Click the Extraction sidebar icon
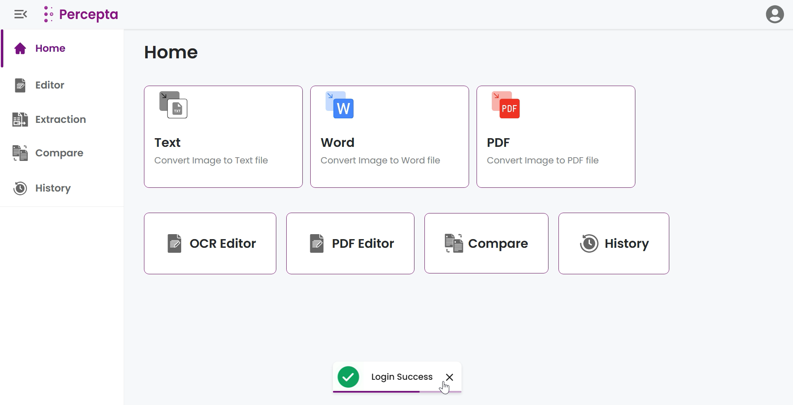This screenshot has width=793, height=405. [19, 120]
